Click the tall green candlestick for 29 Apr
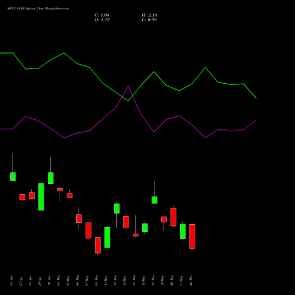295x295 pixels. (x=41, y=196)
